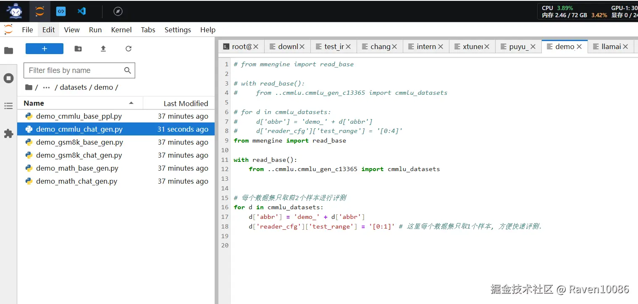Open the File menu
The image size is (638, 304).
point(27,30)
